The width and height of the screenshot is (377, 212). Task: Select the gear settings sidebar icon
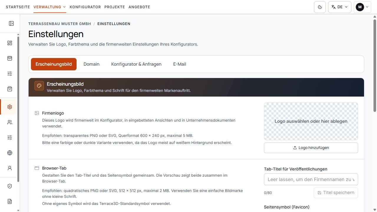[10, 107]
